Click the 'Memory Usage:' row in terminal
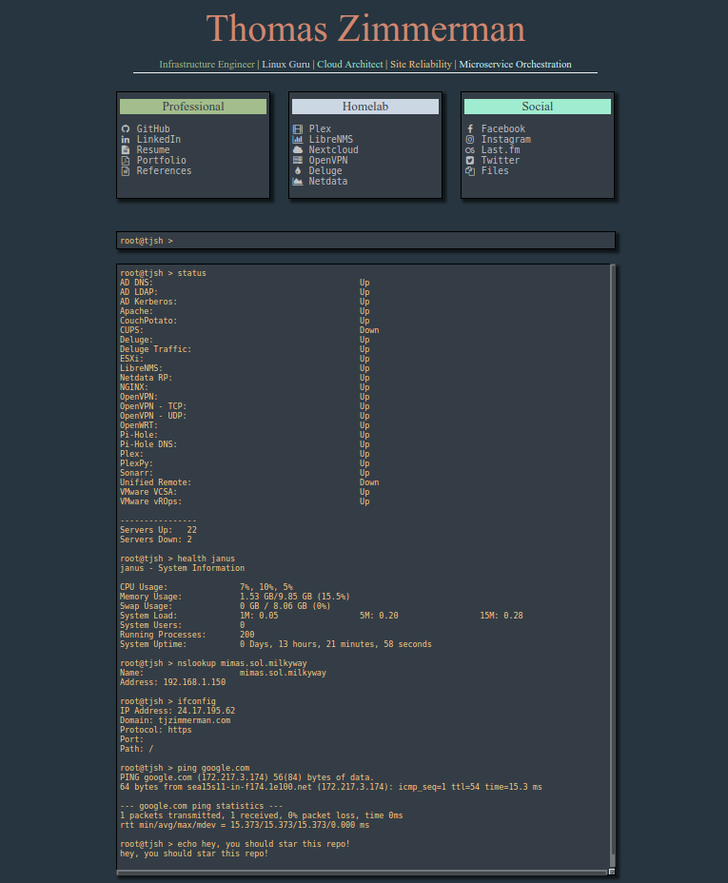This screenshot has width=728, height=883. [x=235, y=597]
